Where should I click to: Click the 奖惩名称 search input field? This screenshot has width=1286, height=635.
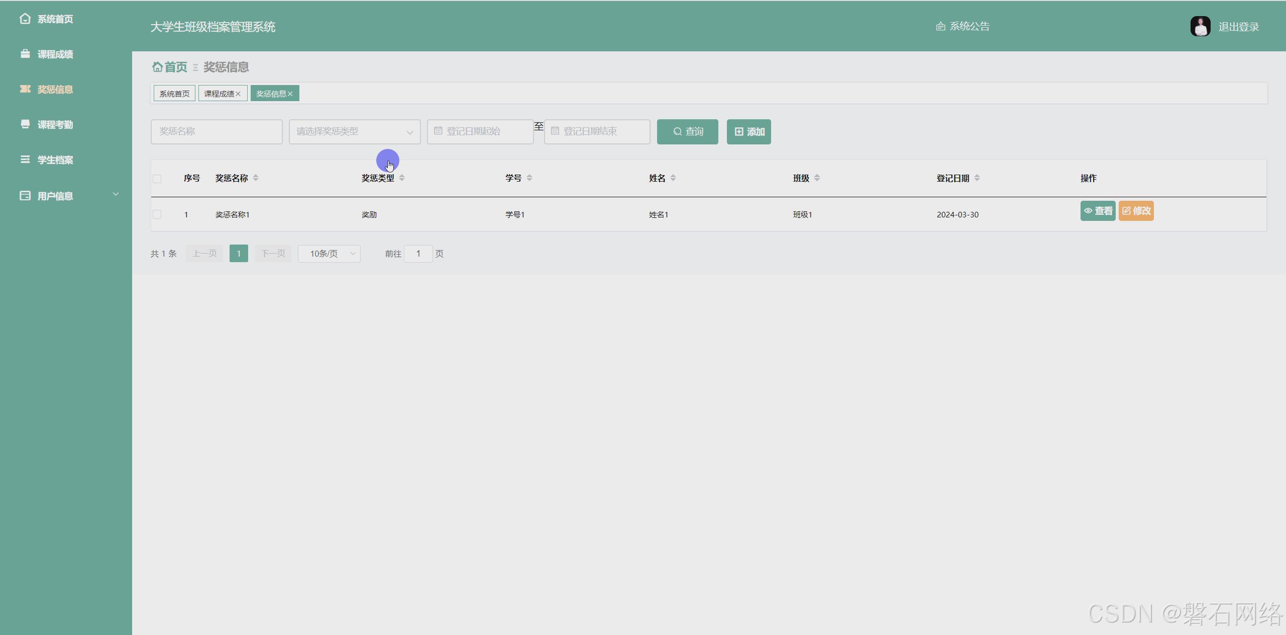tap(217, 132)
